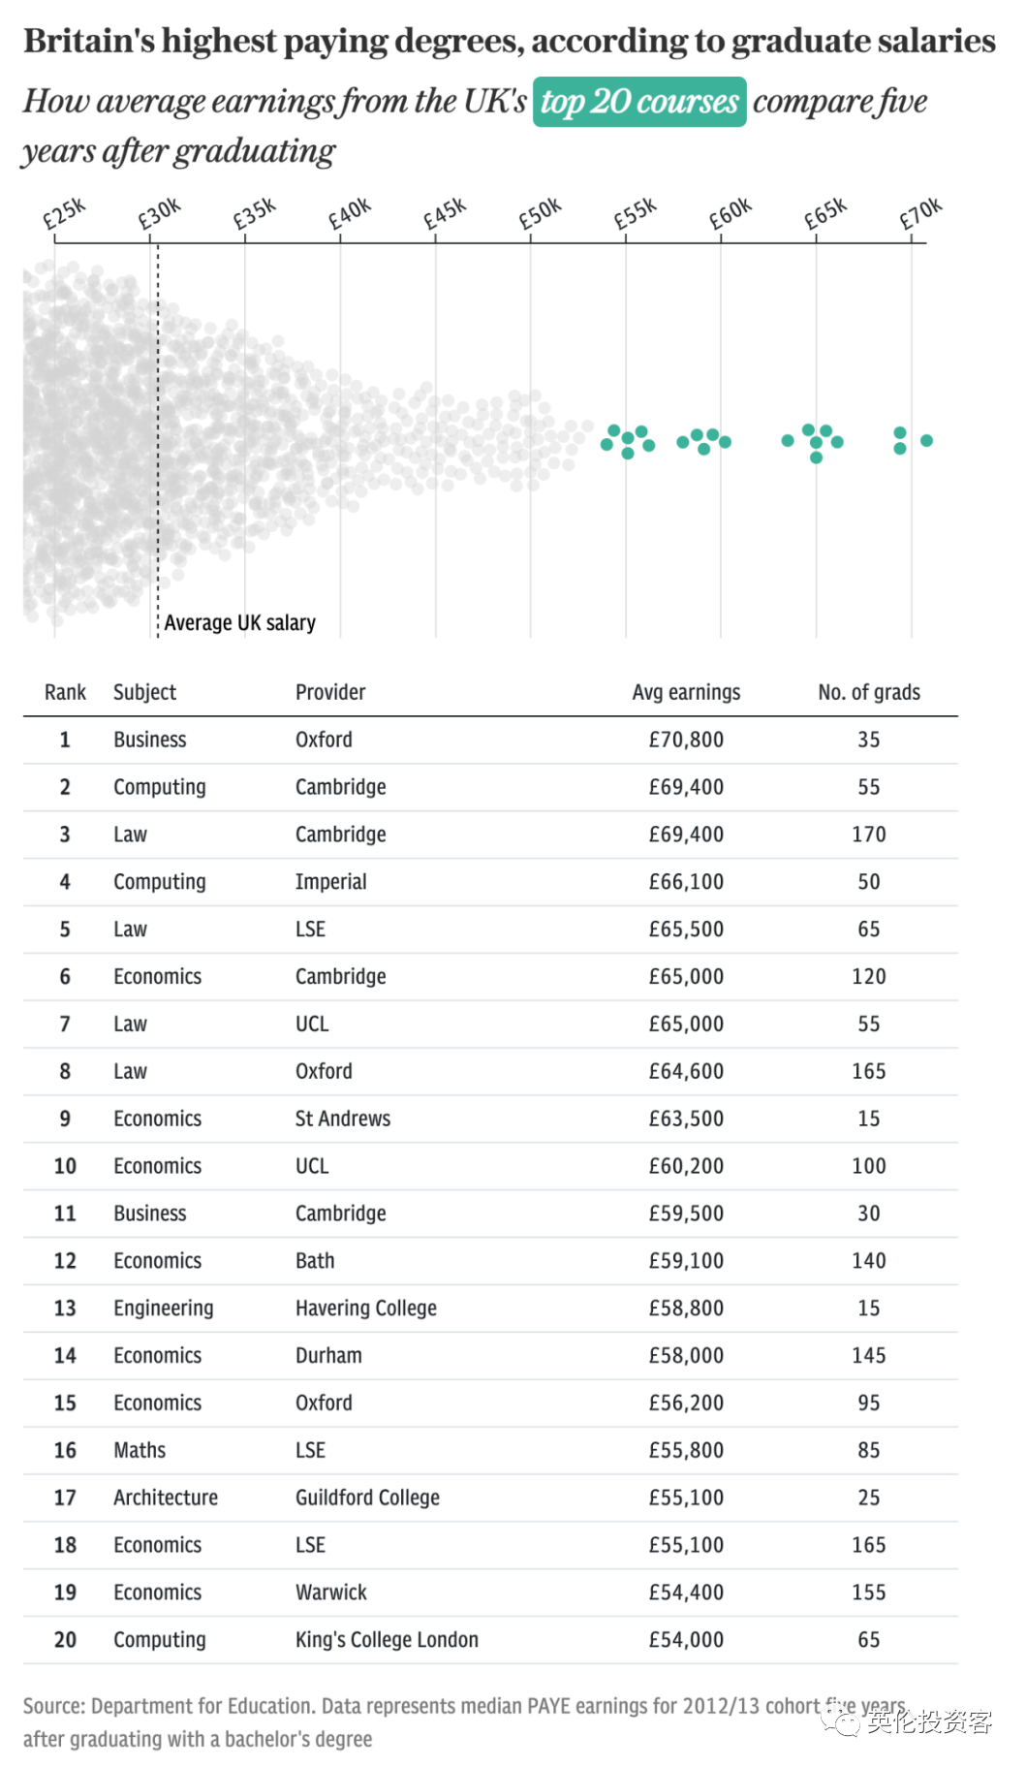Click the £70k axis tick label
This screenshot has width=1026, height=1767.
click(919, 214)
